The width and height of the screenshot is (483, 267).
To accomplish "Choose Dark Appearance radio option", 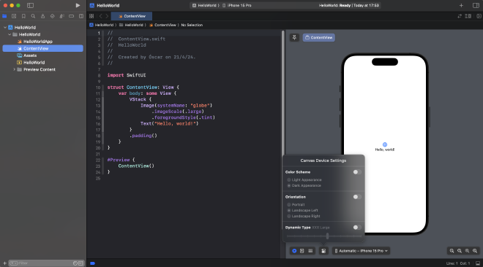I will (x=288, y=186).
